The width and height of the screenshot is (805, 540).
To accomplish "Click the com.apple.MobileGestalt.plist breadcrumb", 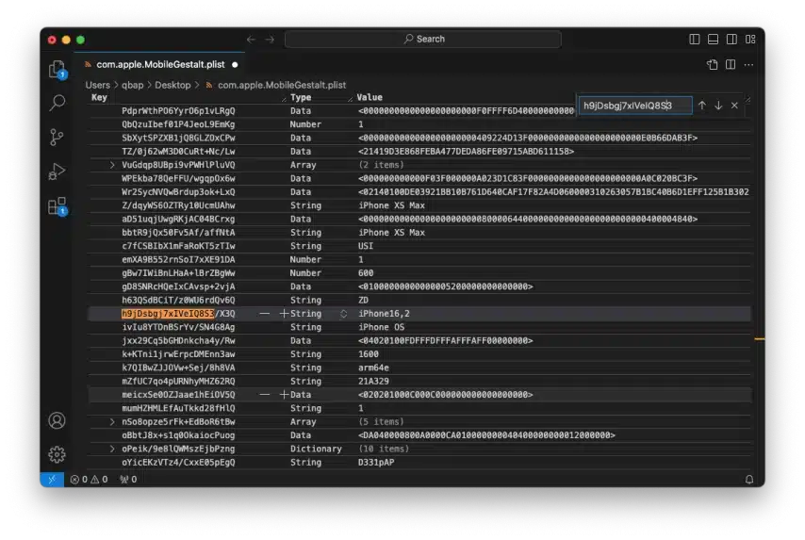I will click(281, 85).
